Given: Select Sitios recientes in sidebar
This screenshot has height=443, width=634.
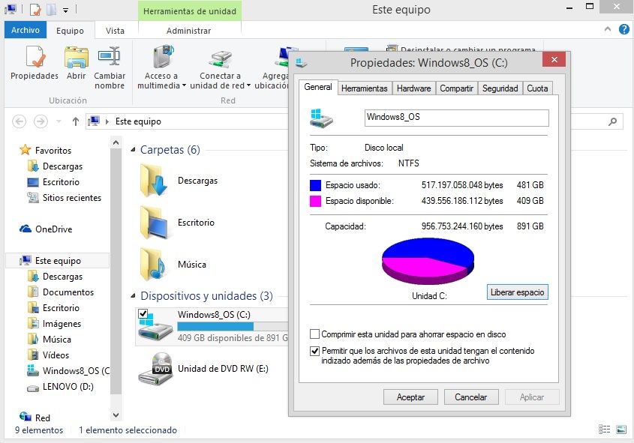Looking at the screenshot, I should [x=64, y=198].
